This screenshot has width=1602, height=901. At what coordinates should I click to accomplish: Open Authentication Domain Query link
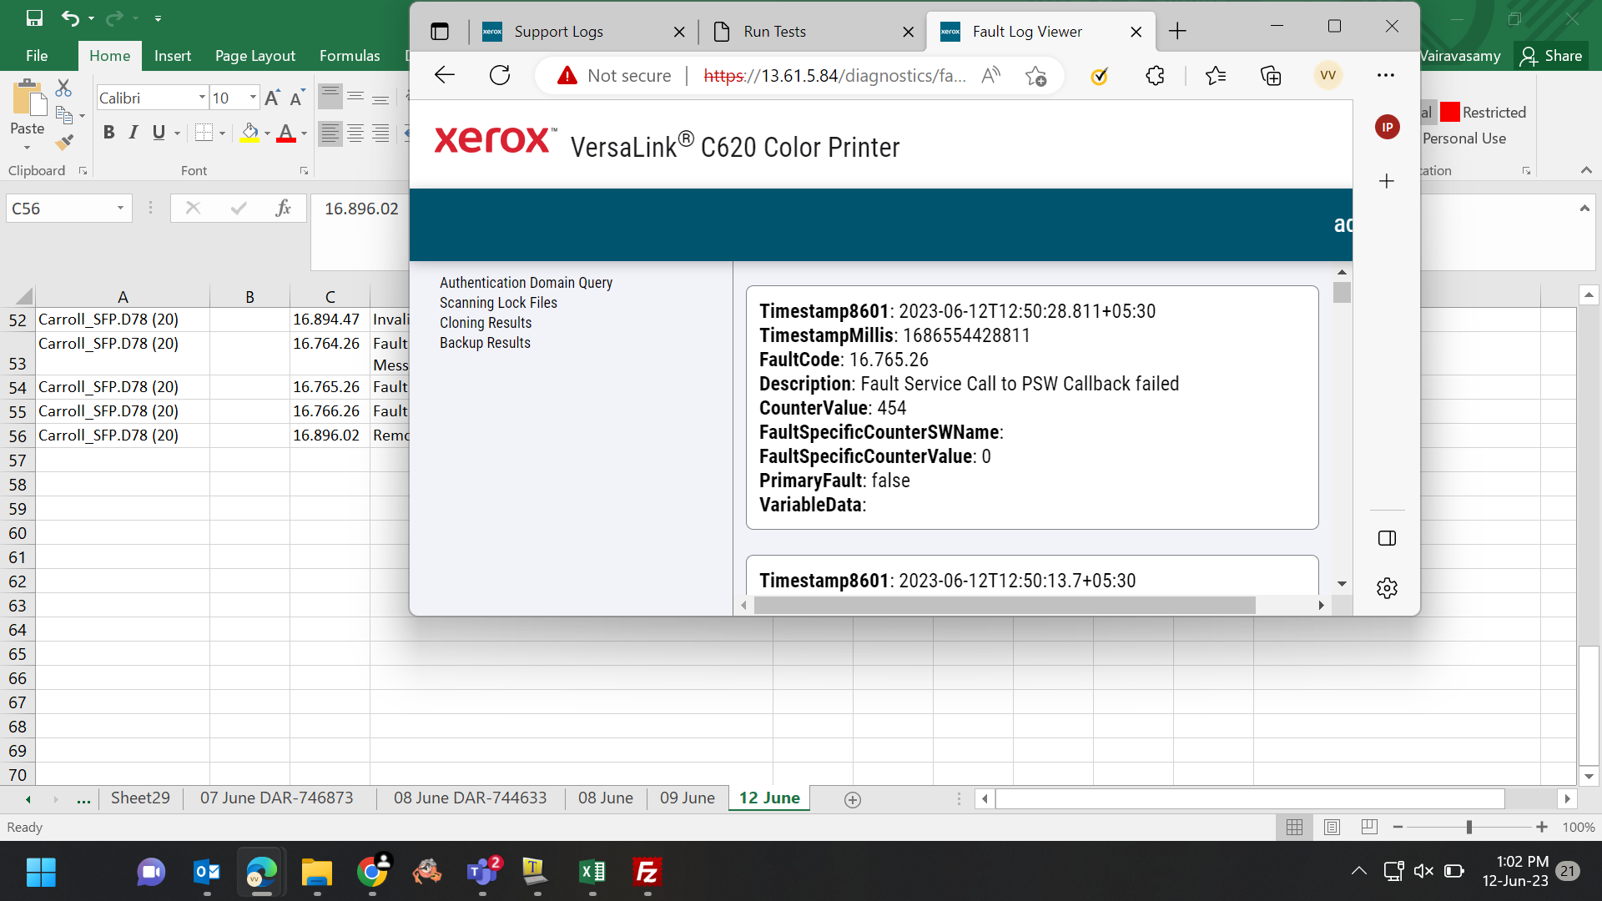(526, 283)
